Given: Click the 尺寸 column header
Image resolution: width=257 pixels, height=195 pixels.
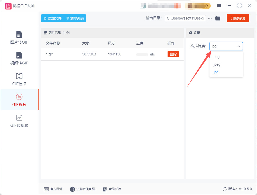Looking at the screenshot, I should click(x=112, y=43).
